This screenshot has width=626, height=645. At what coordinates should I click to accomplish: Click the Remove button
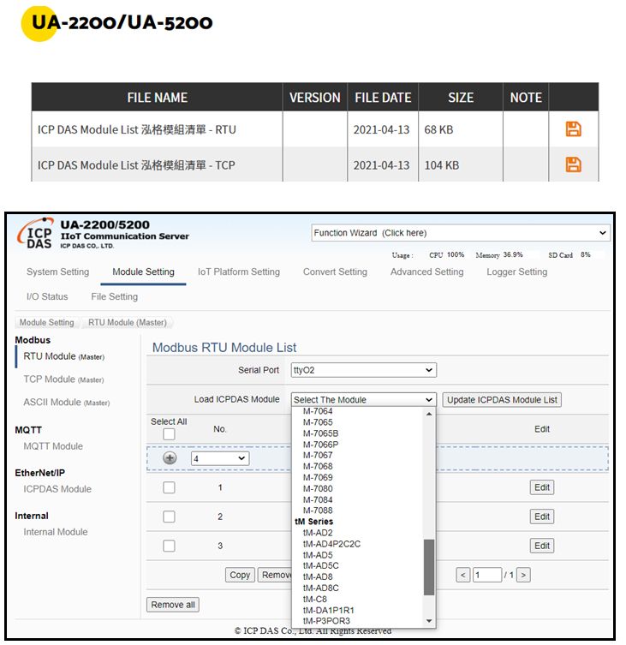pyautogui.click(x=275, y=575)
